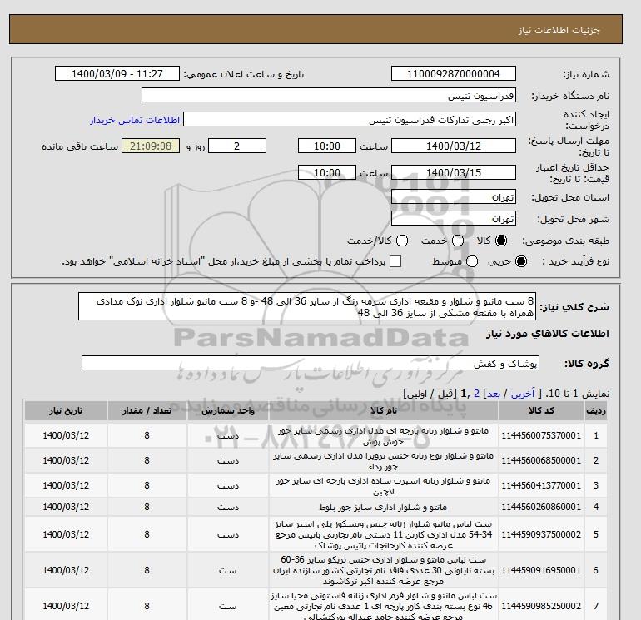The width and height of the screenshot is (641, 620).
Task: Go to بعد page link
Action: [x=494, y=394]
